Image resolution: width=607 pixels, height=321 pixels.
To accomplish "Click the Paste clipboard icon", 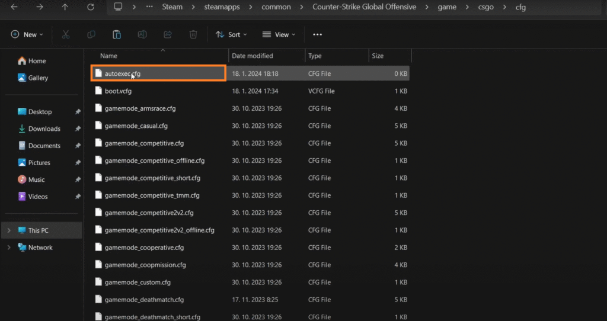I will tap(117, 34).
